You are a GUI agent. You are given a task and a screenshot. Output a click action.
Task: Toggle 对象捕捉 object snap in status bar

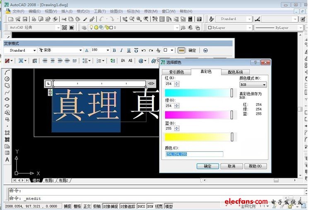(110, 206)
